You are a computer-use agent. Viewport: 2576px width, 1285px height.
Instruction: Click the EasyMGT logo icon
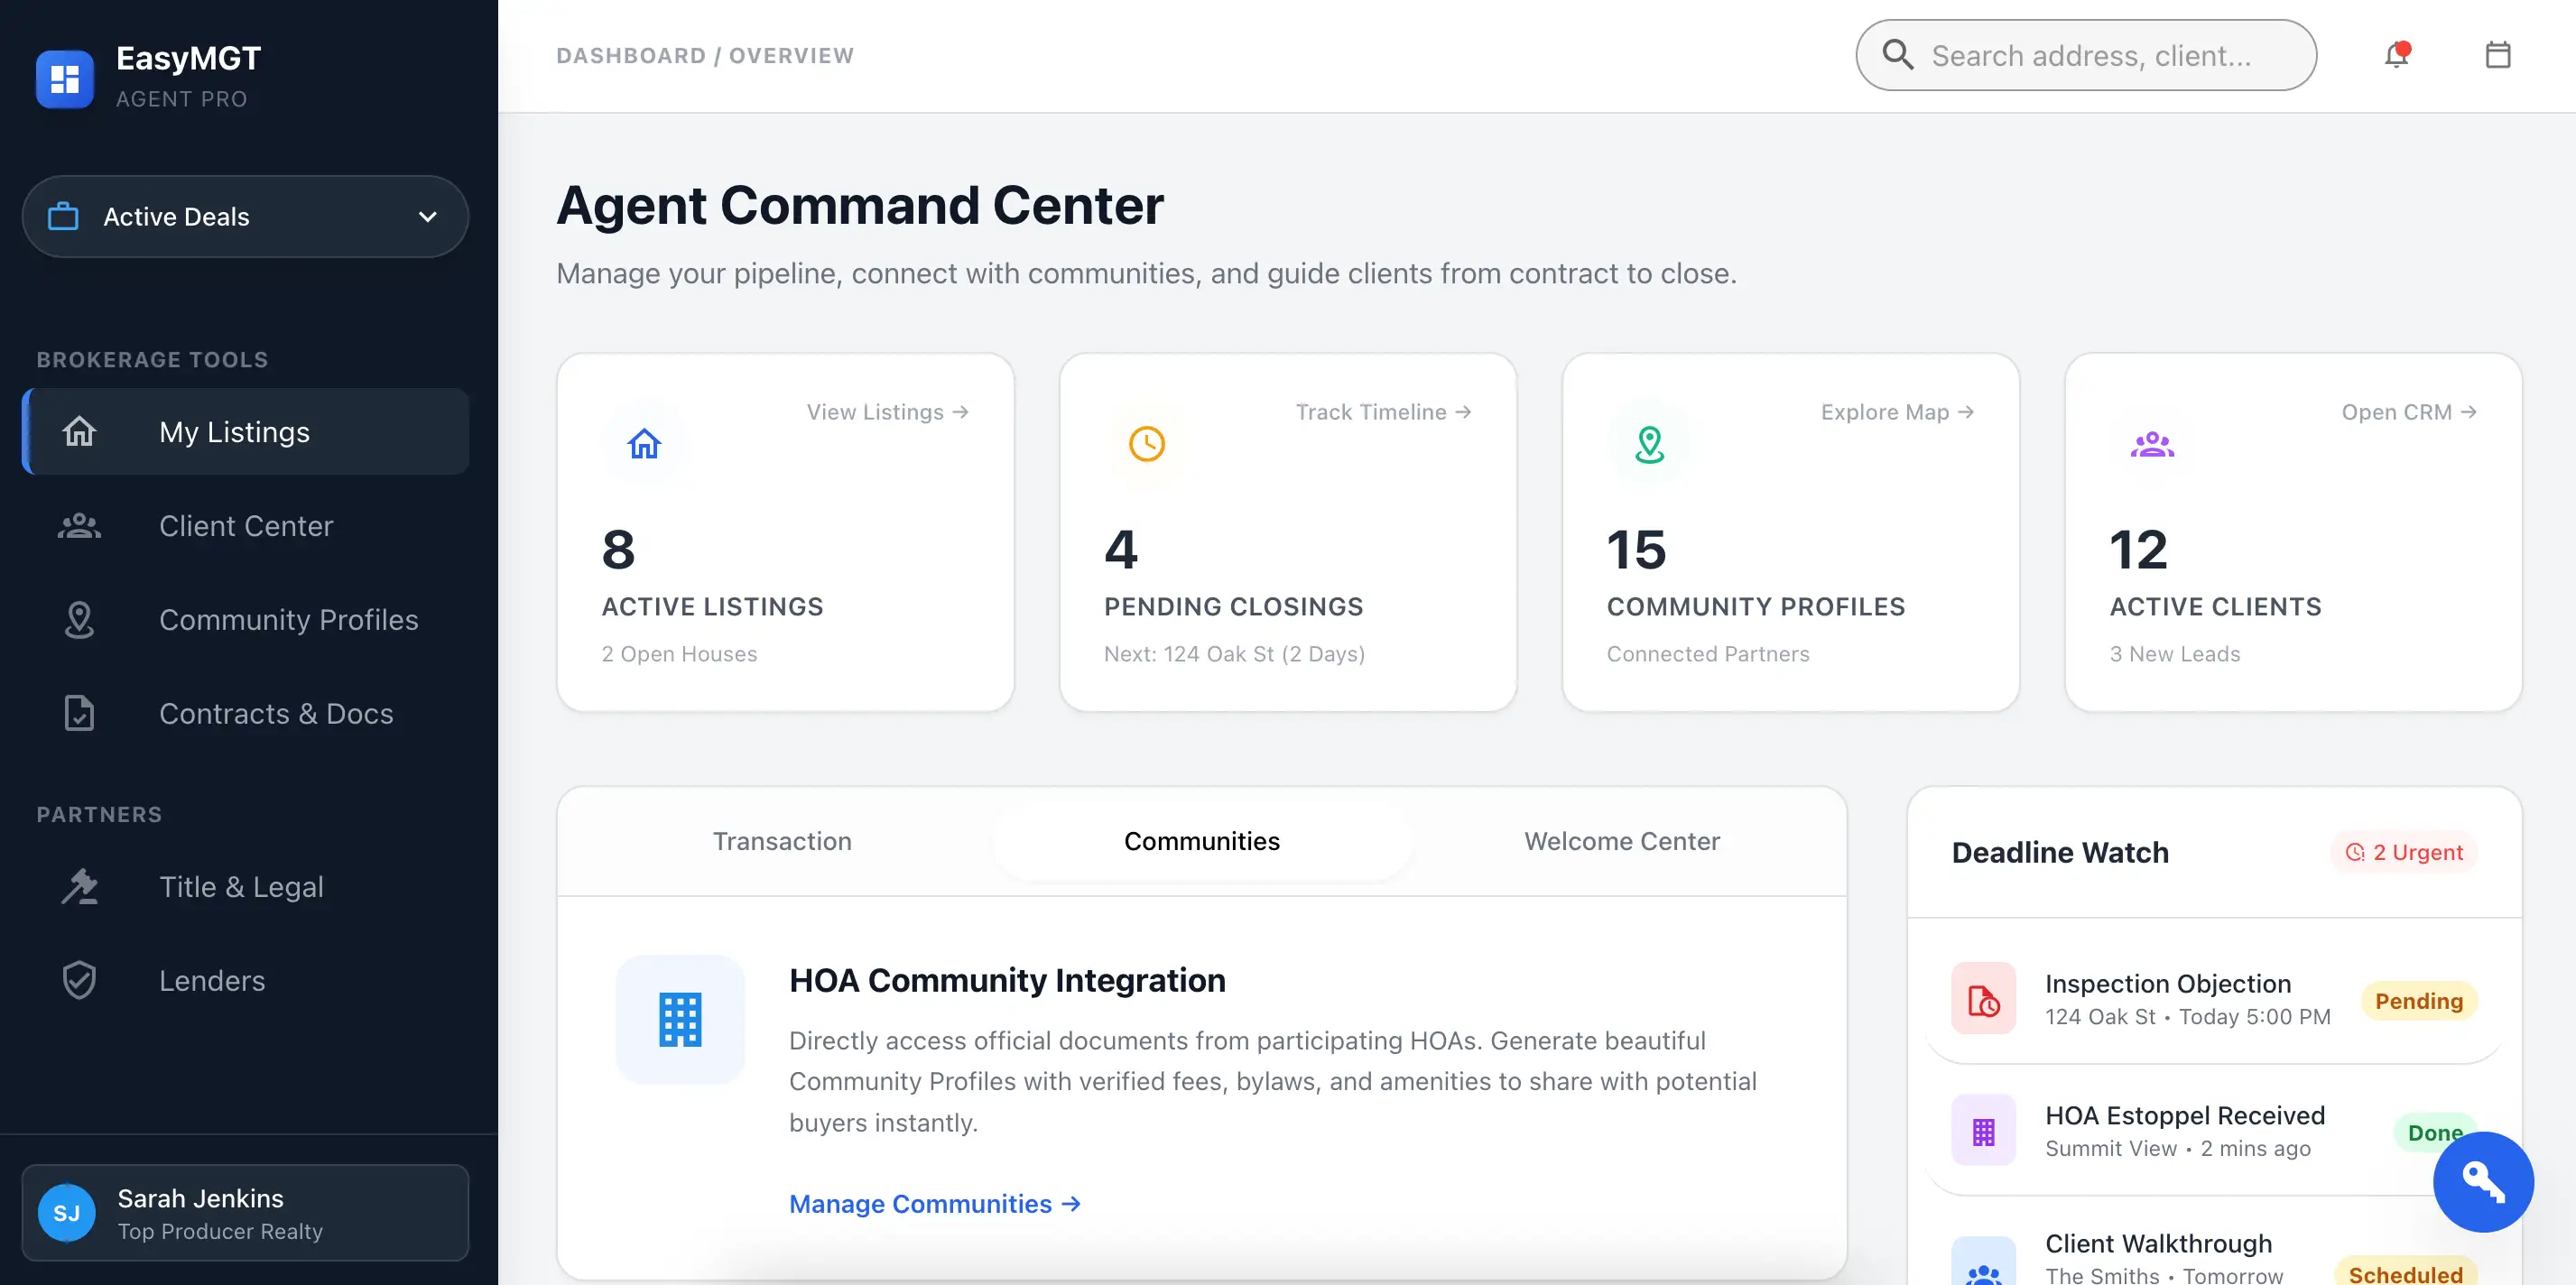(x=65, y=78)
